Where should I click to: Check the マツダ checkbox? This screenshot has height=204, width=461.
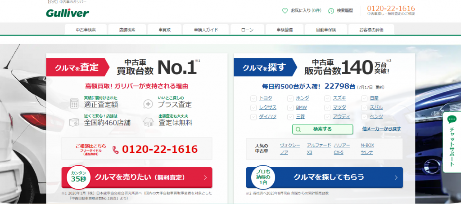(327, 107)
